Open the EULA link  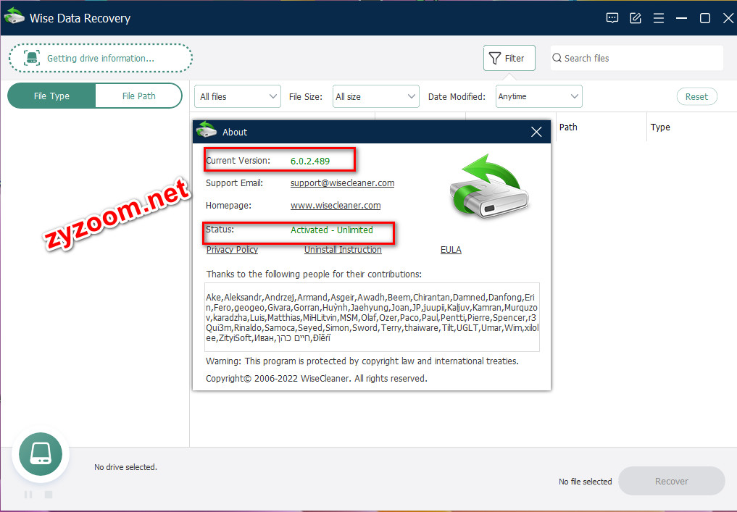(451, 250)
